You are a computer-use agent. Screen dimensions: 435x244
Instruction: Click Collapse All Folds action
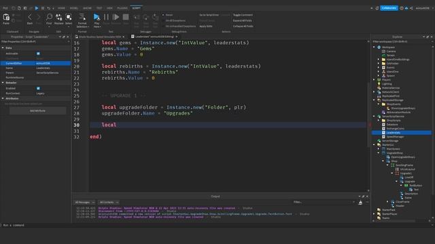pos(243,26)
